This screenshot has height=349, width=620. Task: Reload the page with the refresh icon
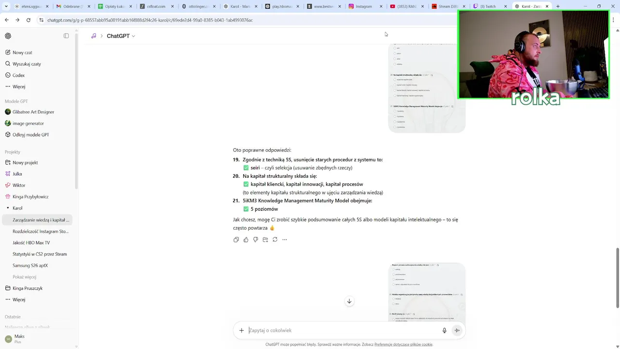29,20
